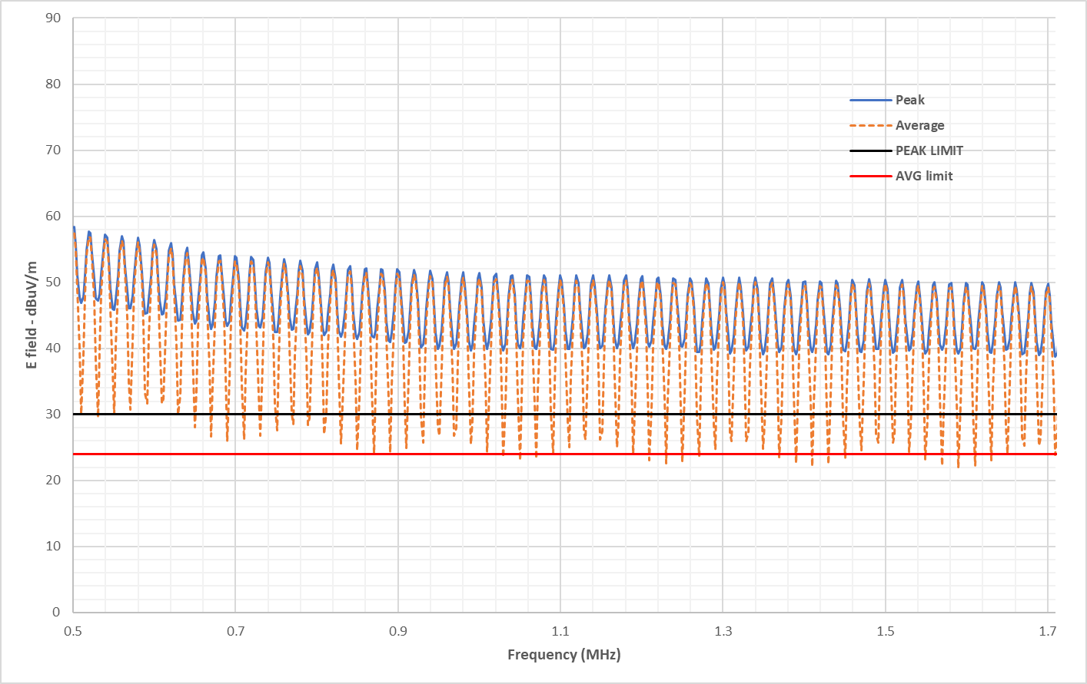Click the 70 label on the vertical axis
Screen dimensions: 1087x684
click(x=53, y=150)
